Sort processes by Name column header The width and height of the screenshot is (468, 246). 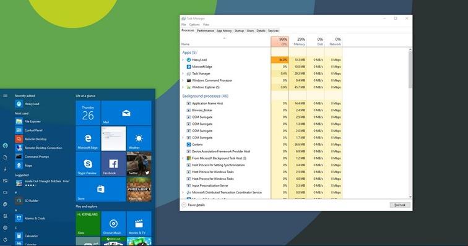[x=225, y=42]
